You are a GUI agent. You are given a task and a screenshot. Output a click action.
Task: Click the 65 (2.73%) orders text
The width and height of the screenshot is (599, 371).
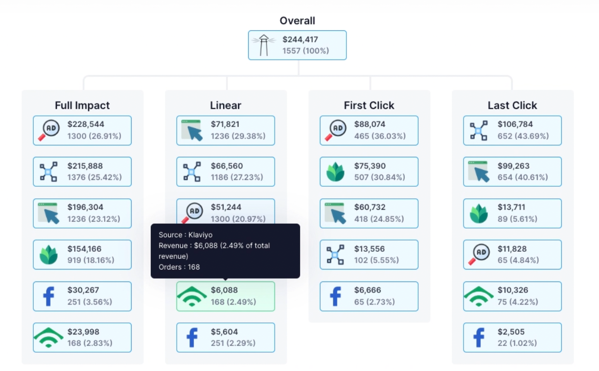(374, 302)
